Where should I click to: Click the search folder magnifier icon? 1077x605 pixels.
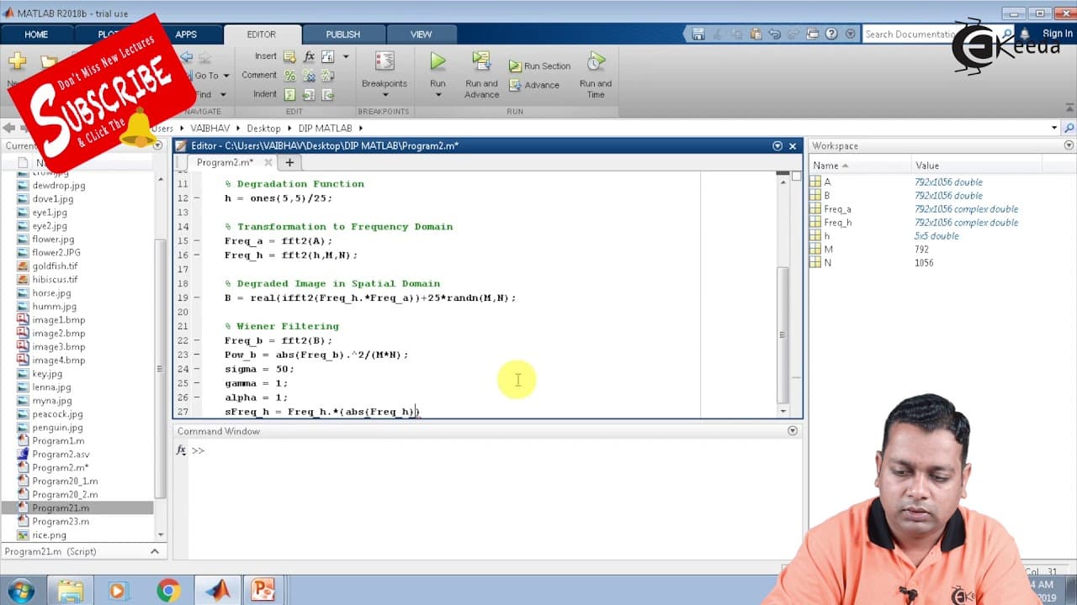[1069, 129]
